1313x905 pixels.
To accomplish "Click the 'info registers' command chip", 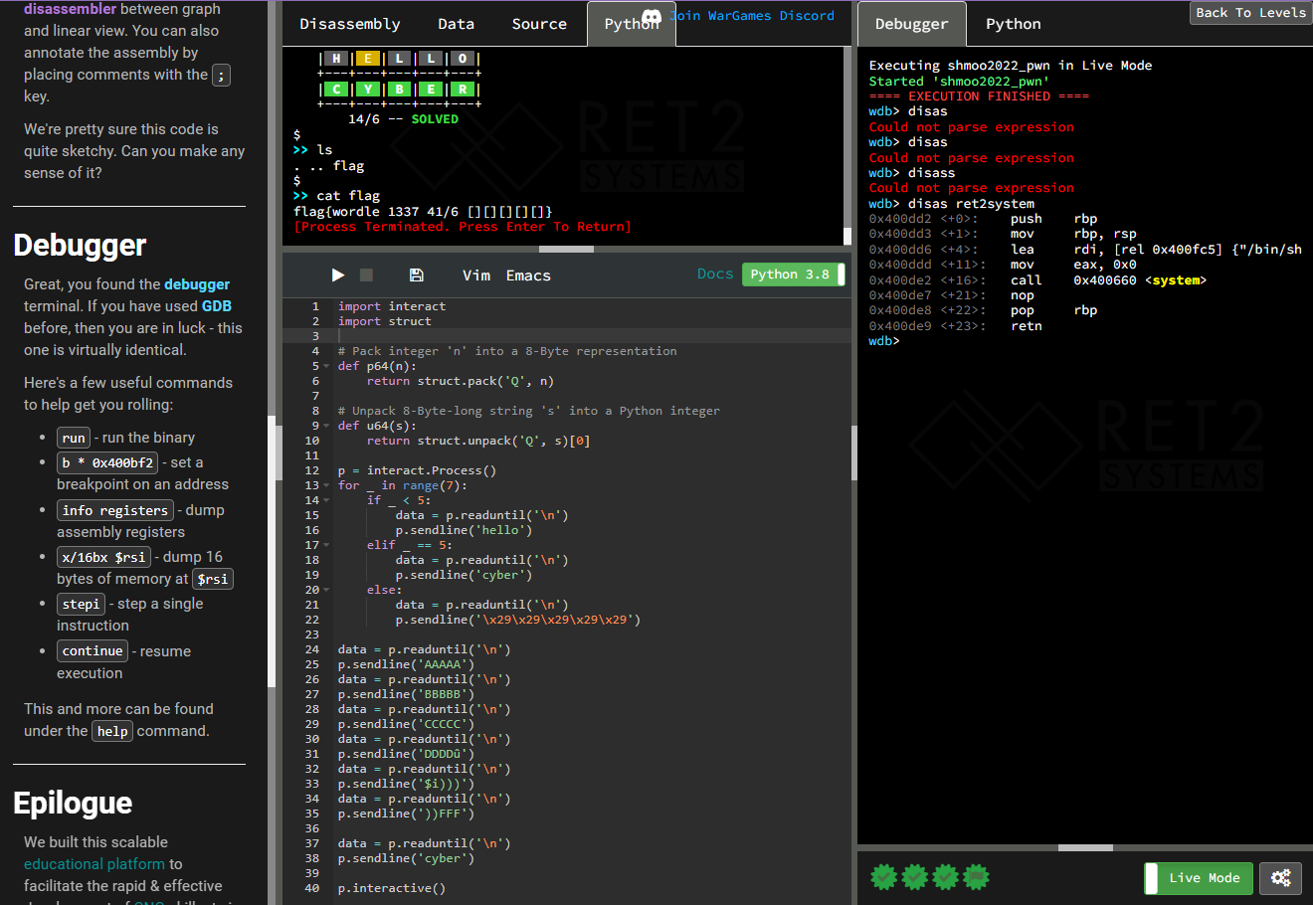I will (115, 510).
